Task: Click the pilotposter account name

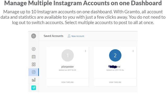Action: pyautogui.click(x=68, y=67)
